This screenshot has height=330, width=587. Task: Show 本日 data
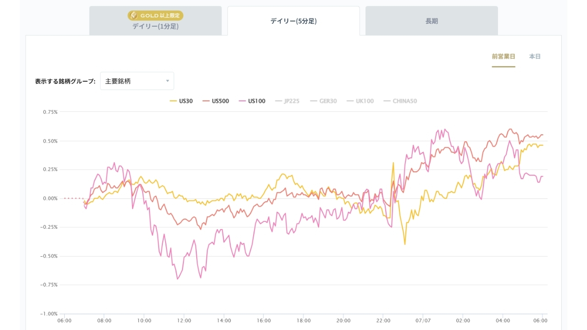[535, 56]
